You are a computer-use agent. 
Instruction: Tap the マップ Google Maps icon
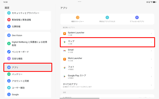(65, 42)
